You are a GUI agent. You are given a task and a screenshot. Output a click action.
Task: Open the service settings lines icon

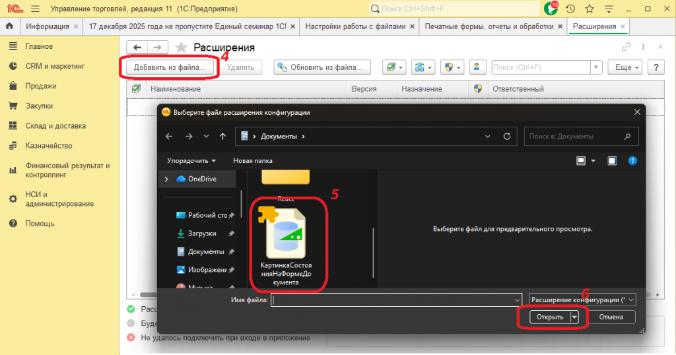click(x=609, y=9)
